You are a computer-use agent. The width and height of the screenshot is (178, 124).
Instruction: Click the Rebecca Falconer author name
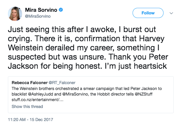coord(30,83)
